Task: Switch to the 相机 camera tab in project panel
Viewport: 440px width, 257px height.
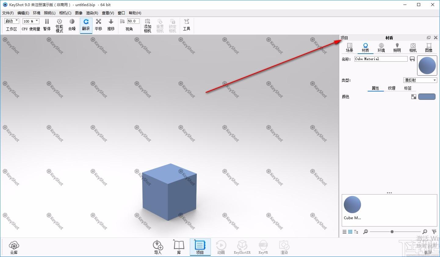Action: click(413, 48)
